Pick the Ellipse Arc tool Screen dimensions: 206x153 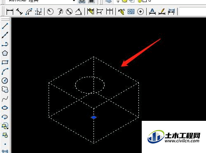pyautogui.click(x=5, y=117)
